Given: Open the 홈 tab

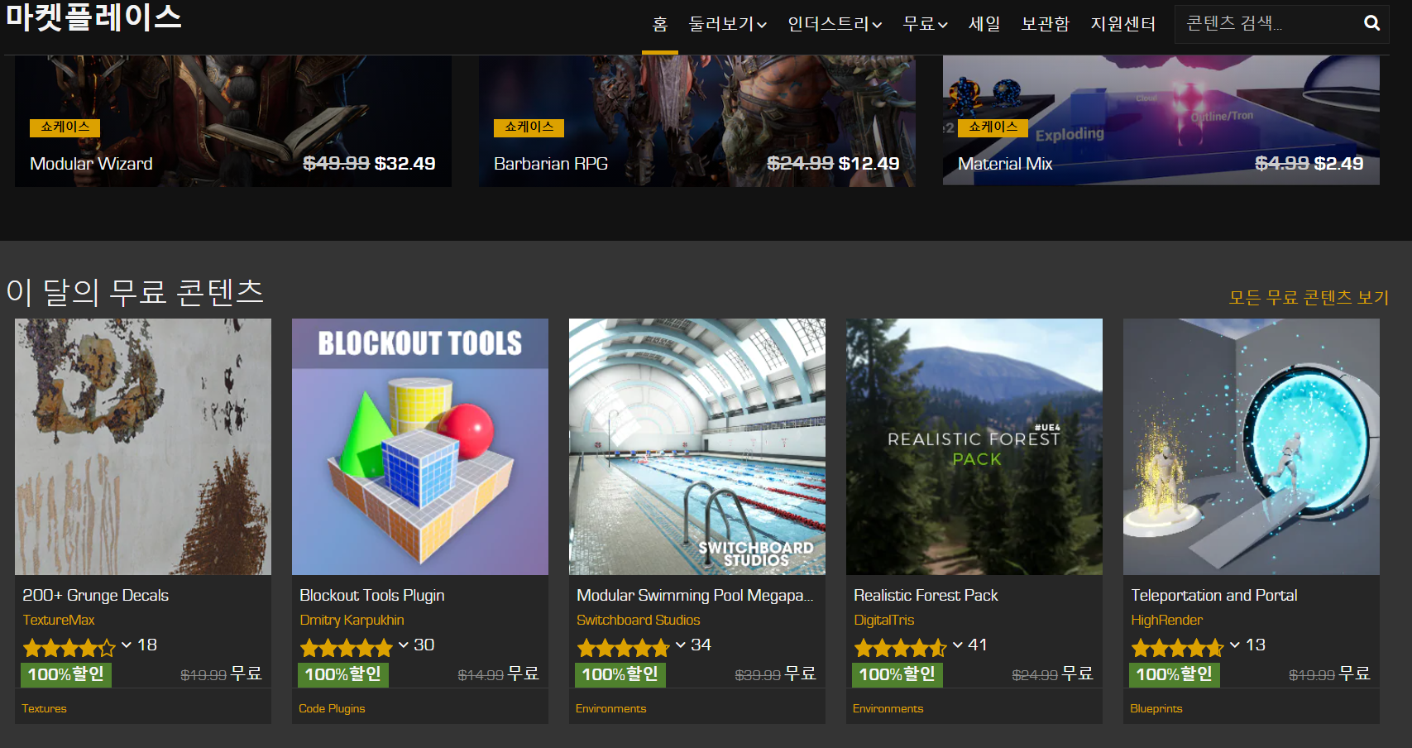Looking at the screenshot, I should tap(659, 24).
